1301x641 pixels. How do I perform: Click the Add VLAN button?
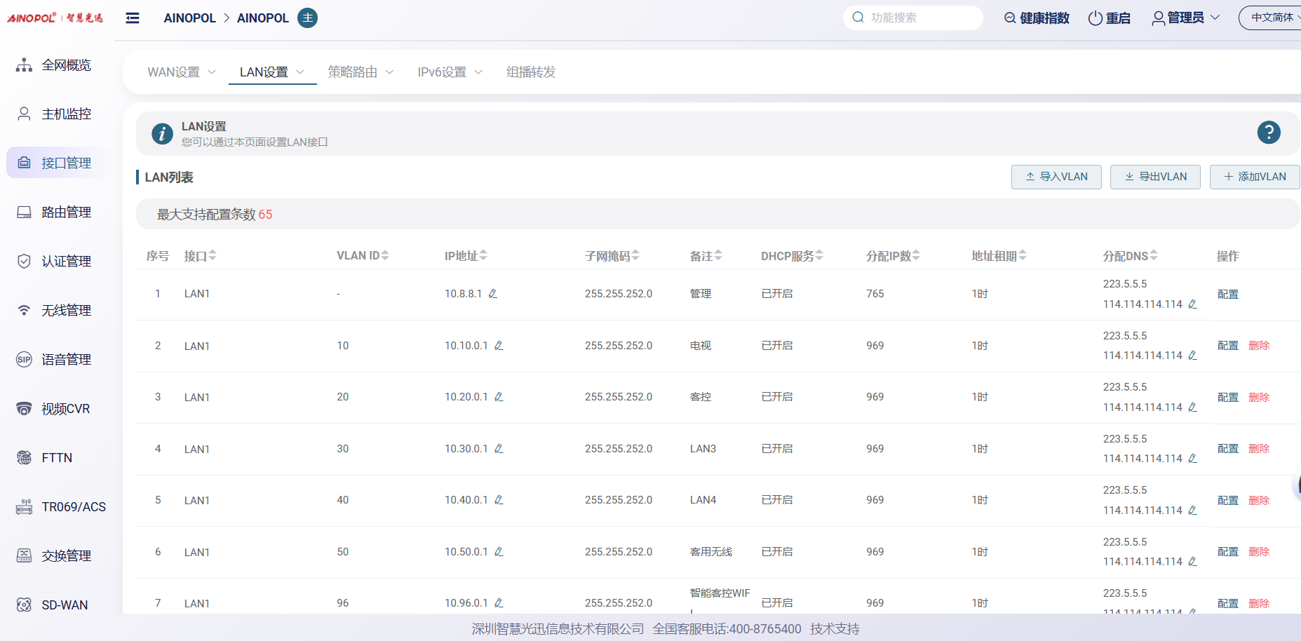point(1255,177)
